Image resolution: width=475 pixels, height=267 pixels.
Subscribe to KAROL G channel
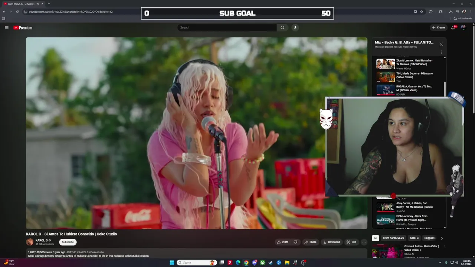[x=68, y=242]
